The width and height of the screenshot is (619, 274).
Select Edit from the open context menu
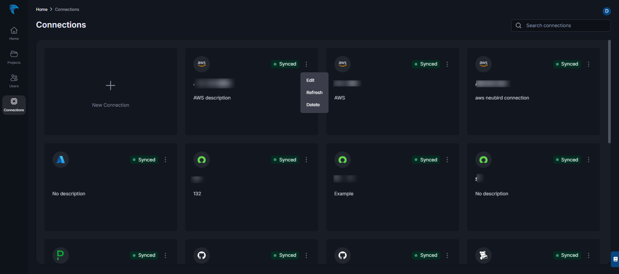click(x=310, y=80)
